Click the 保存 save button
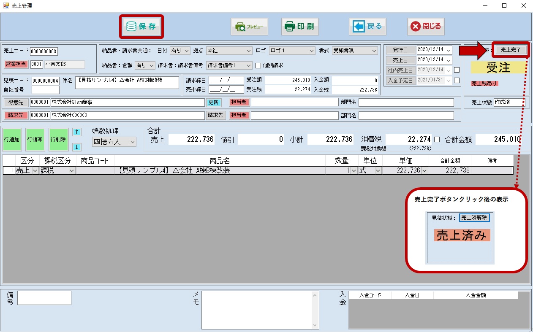 tap(141, 27)
